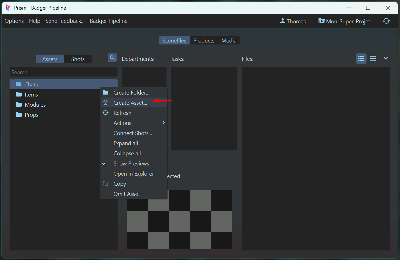Select the Assets toggle button
This screenshot has width=400, height=260.
click(x=50, y=59)
